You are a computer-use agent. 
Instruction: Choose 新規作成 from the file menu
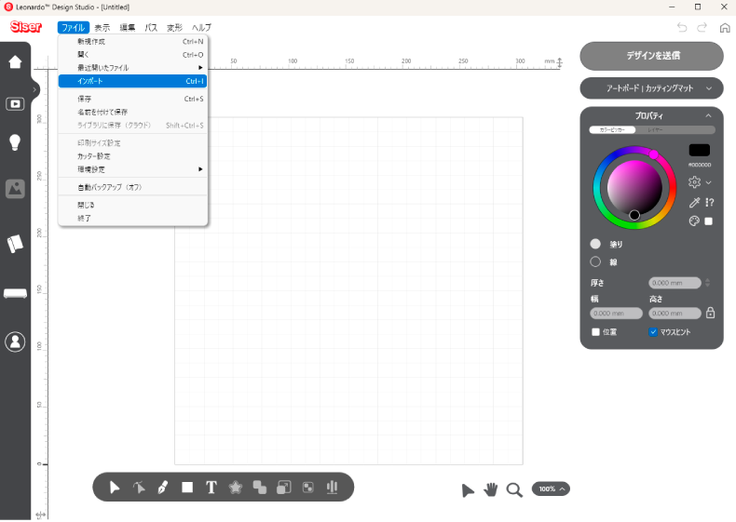(x=133, y=42)
